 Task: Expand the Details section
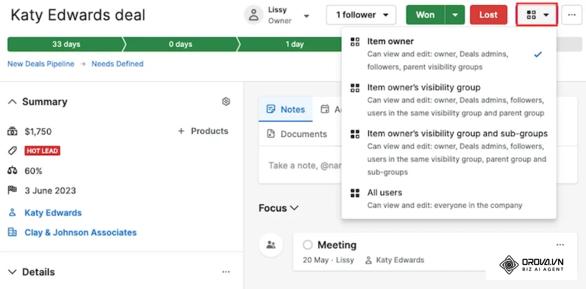[x=12, y=272]
